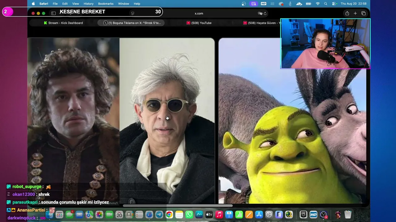Click the battery status icon
396x222 pixels.
click(x=308, y=4)
